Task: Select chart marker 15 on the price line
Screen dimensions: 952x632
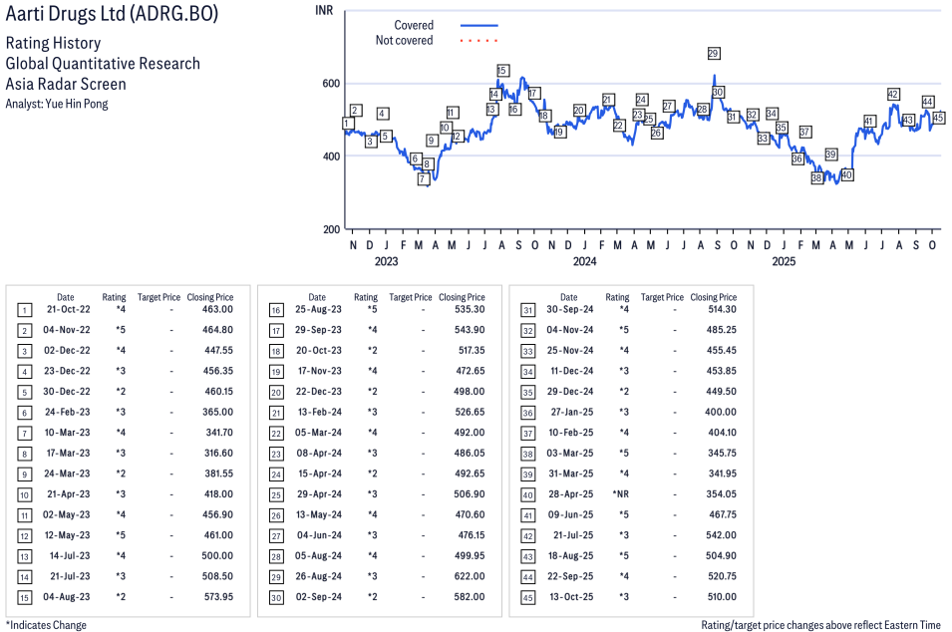Action: click(x=502, y=70)
